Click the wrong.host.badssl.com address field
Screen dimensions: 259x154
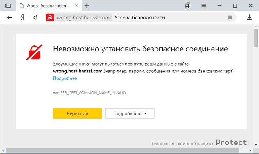pyautogui.click(x=83, y=18)
